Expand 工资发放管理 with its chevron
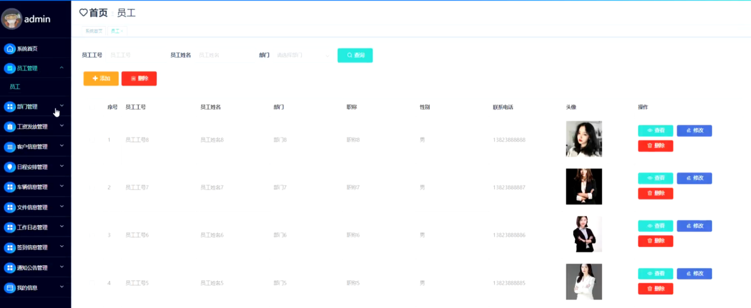The height and width of the screenshot is (308, 751). click(62, 126)
